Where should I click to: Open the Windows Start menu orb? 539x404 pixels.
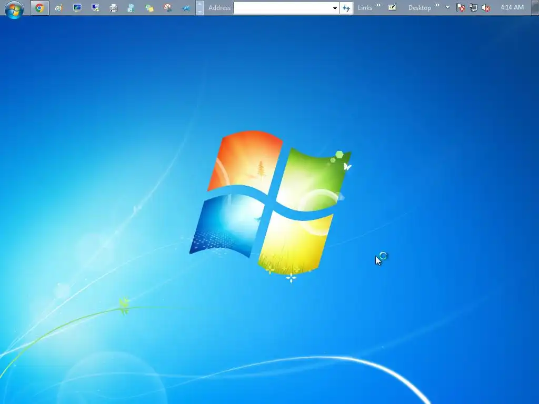click(x=14, y=8)
